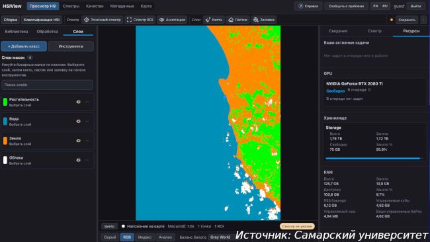Activate the Точечный спектр point spectrum tool
The image size is (430, 242).
point(103,20)
